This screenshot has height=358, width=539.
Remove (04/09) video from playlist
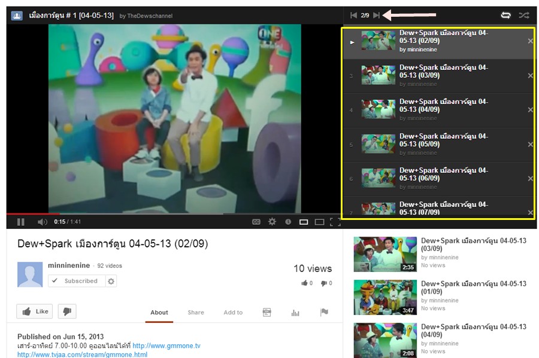coord(531,110)
